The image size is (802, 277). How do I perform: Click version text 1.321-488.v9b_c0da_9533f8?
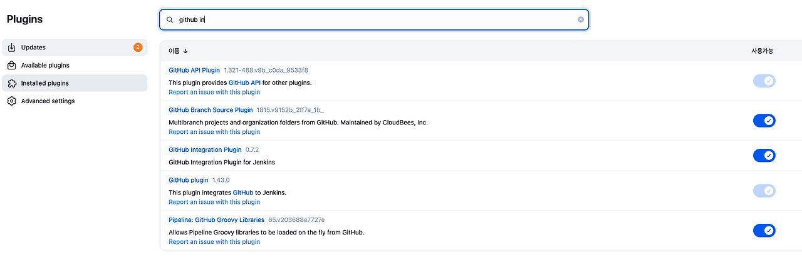[x=266, y=70]
